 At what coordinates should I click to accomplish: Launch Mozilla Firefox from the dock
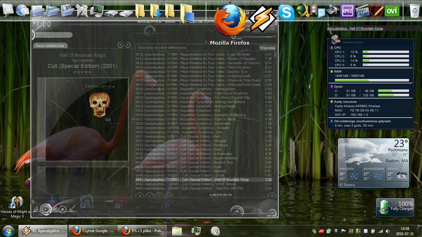230,20
